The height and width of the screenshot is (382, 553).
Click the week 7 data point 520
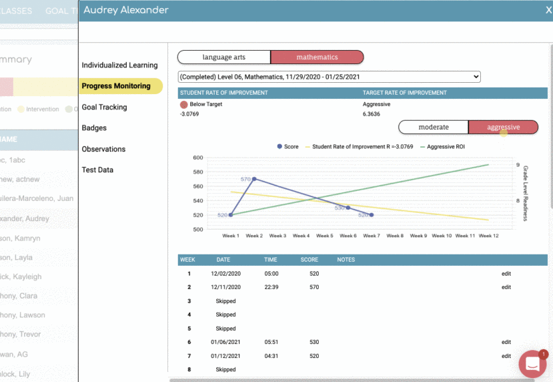pos(372,214)
